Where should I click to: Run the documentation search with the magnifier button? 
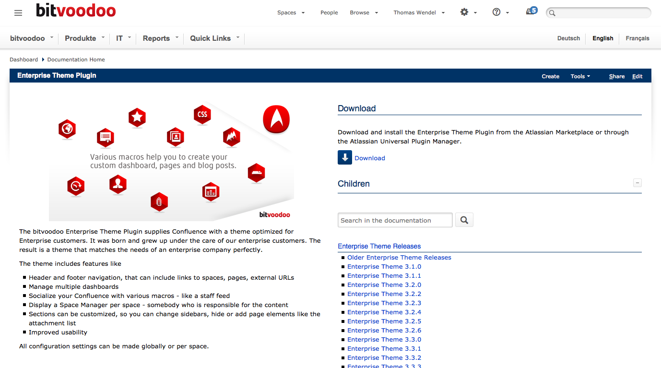click(x=463, y=220)
